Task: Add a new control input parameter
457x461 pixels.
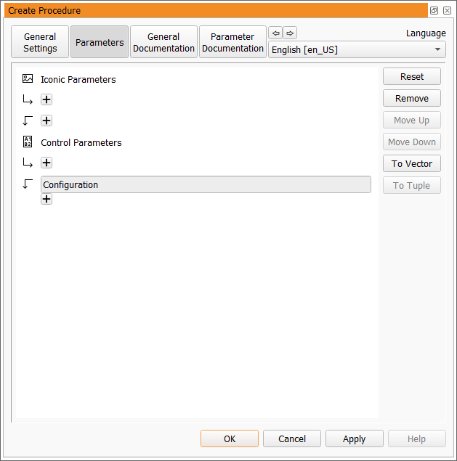Action: pyautogui.click(x=46, y=163)
